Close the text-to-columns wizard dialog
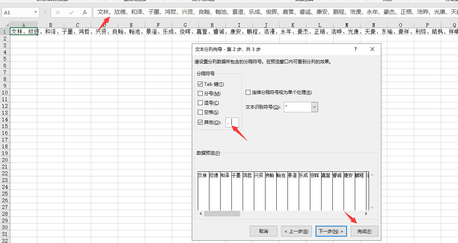 tap(372, 49)
